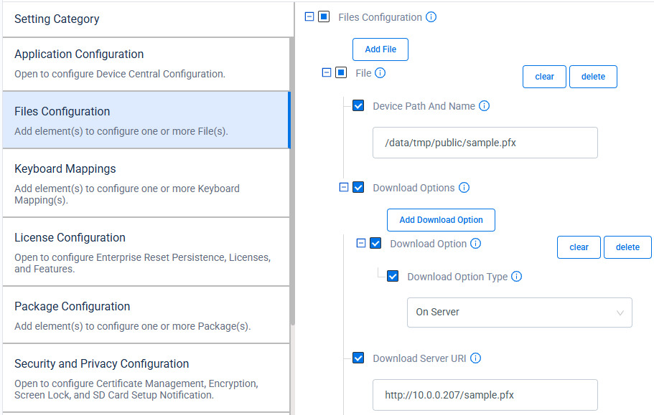This screenshot has height=415, width=654.
Task: Open Keyboard Mappings category
Action: click(146, 183)
